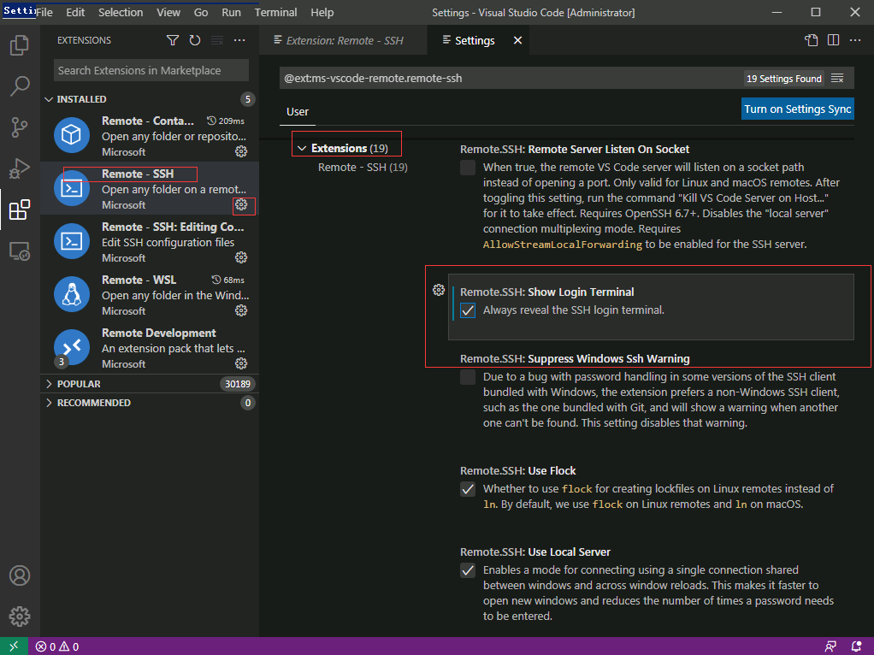Open the Run menu
The image size is (874, 655).
pyautogui.click(x=231, y=12)
